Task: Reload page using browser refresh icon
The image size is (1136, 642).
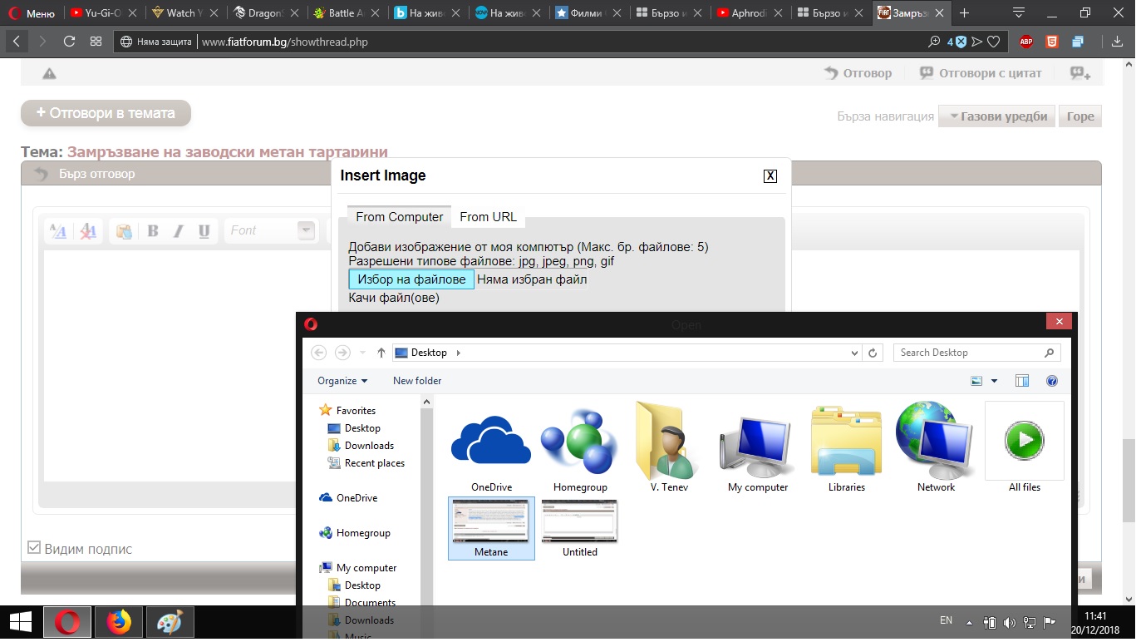Action: pyautogui.click(x=69, y=42)
